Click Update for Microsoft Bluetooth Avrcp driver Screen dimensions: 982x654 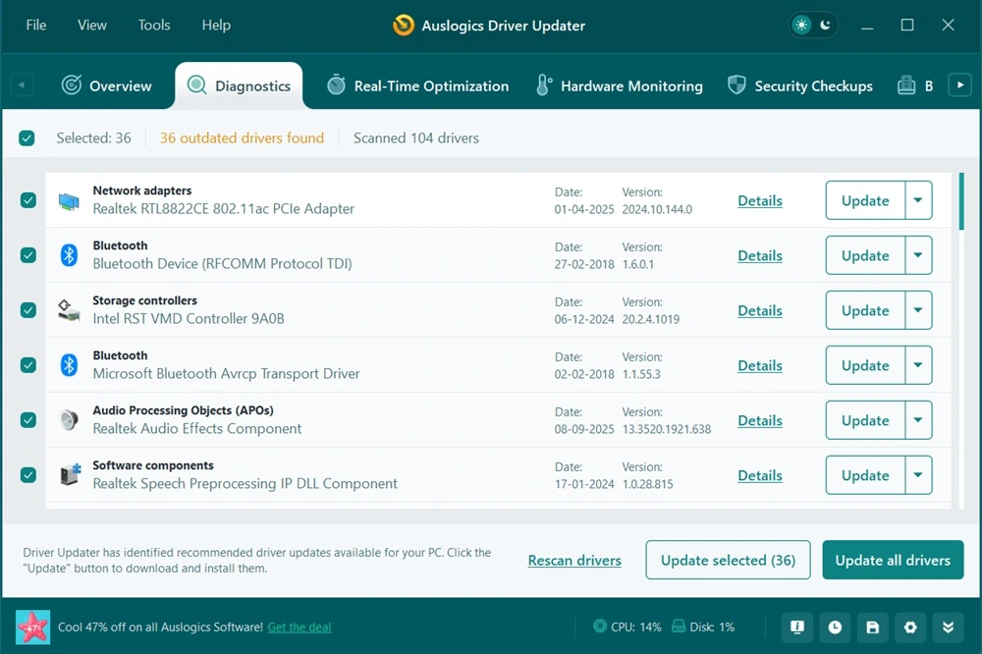(865, 365)
